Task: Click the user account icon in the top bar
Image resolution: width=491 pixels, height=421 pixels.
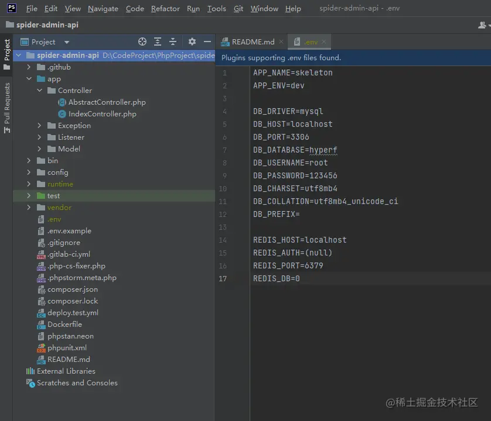Action: pyautogui.click(x=482, y=25)
